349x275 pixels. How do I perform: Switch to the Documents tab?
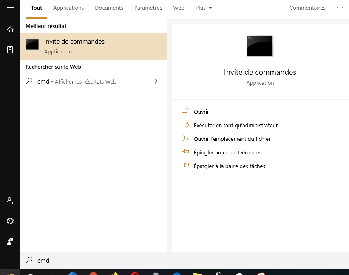(x=109, y=8)
